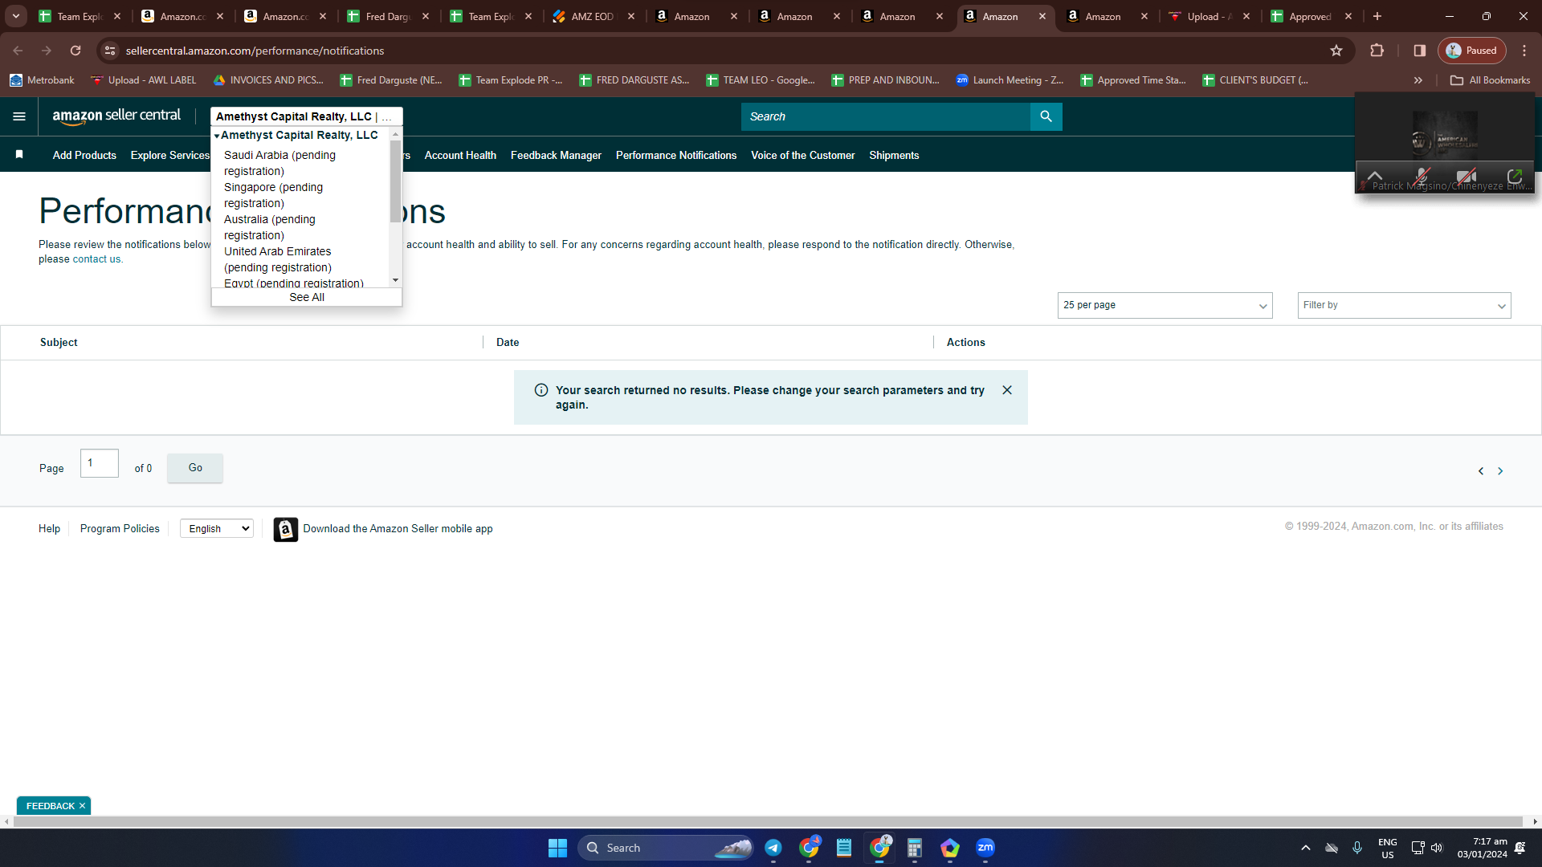View site information icon in address bar
The image size is (1542, 867).
tap(110, 51)
